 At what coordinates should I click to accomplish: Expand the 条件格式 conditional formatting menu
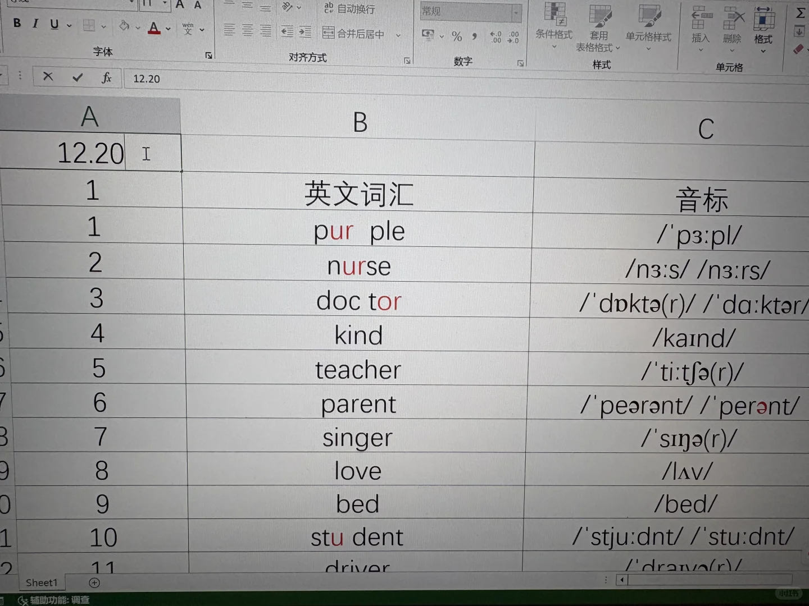[x=554, y=25]
